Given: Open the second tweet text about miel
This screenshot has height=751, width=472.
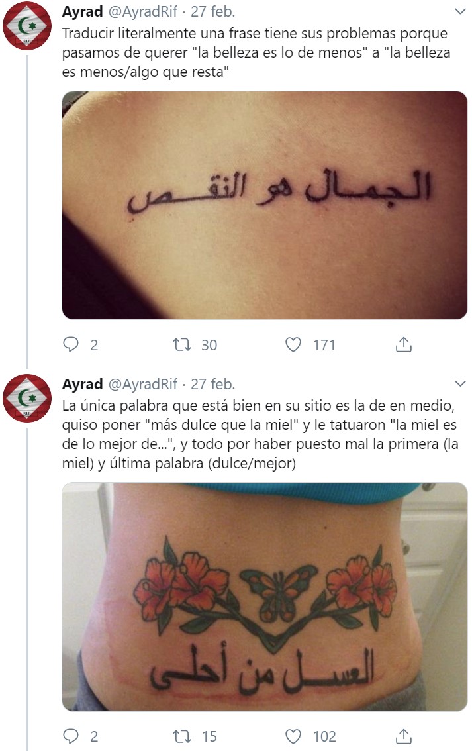Looking at the screenshot, I should pos(260,434).
